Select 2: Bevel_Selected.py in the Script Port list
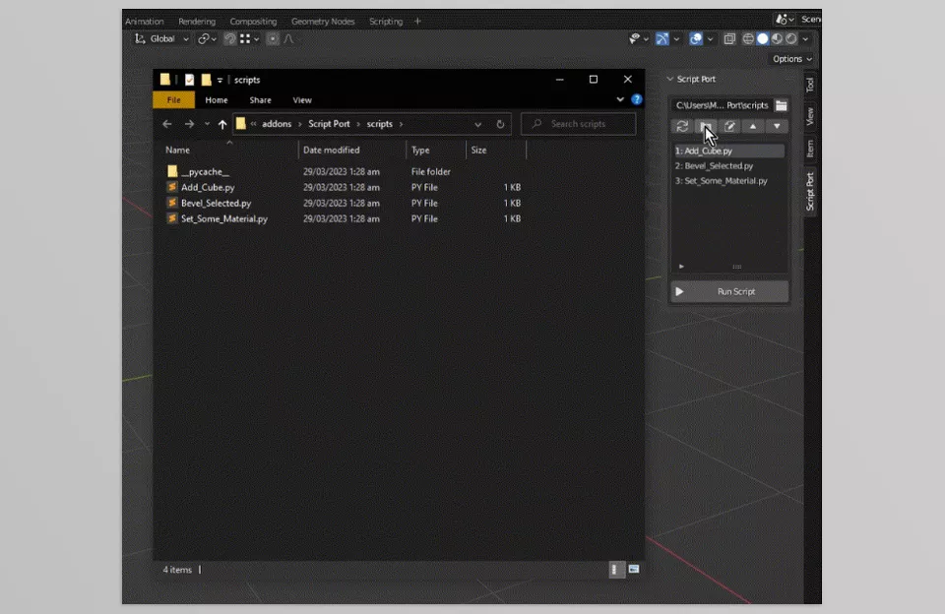Viewport: 945px width, 614px height. 728,165
